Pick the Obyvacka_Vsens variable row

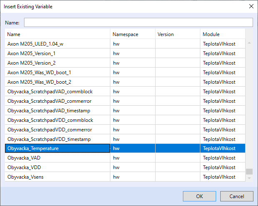[25, 177]
